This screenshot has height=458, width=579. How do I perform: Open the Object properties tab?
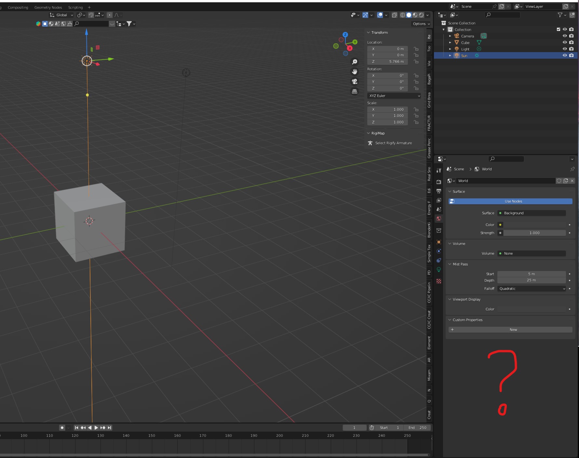439,242
